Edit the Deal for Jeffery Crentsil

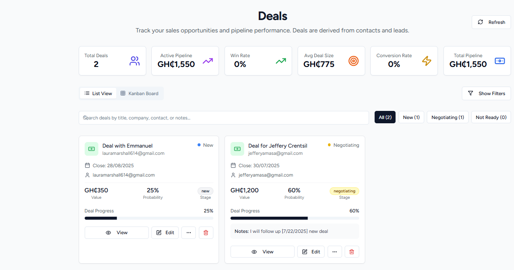[311, 252]
